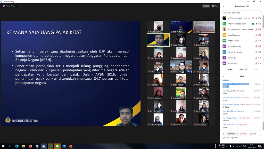Click the View layout button
The height and width of the screenshot is (149, 264).
coord(215,6)
